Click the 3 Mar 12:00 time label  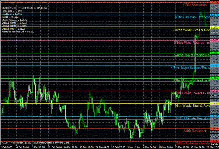pos(134,147)
